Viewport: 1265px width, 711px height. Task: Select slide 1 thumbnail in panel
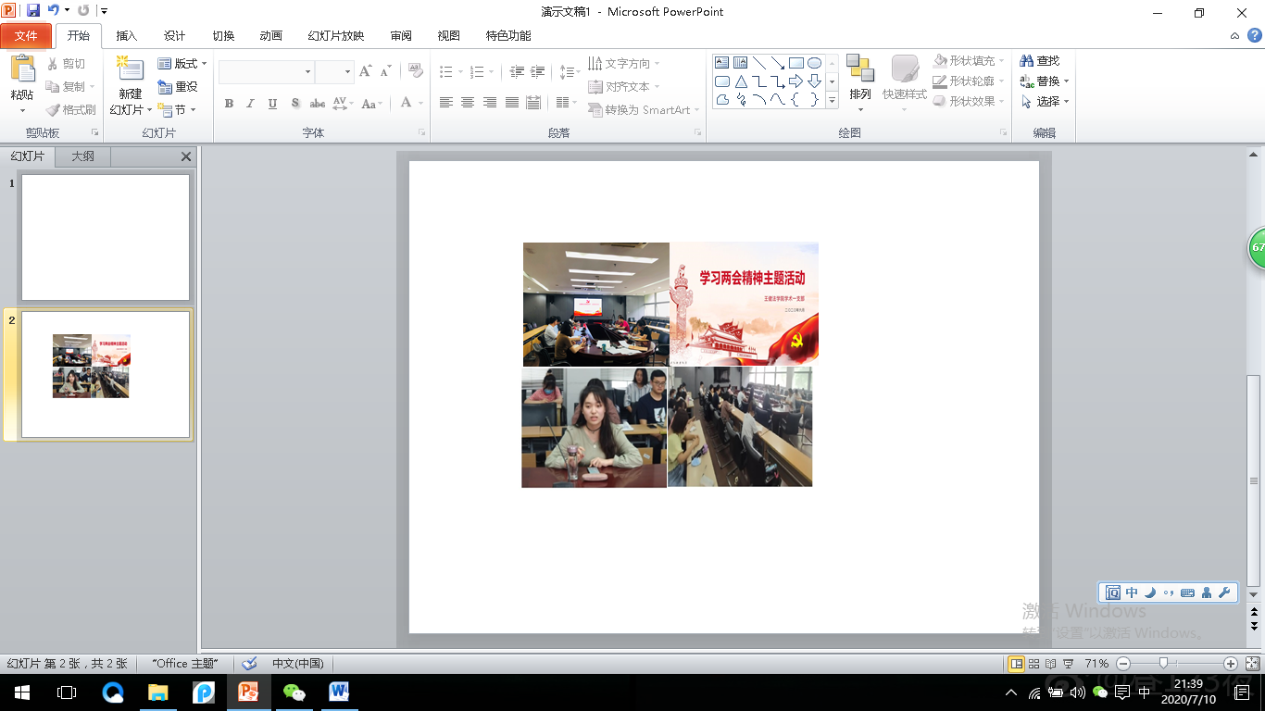click(x=106, y=237)
